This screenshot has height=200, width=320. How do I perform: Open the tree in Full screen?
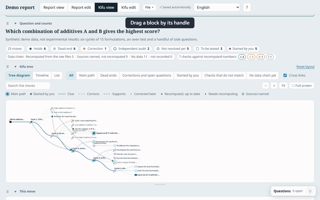pyautogui.click(x=302, y=86)
